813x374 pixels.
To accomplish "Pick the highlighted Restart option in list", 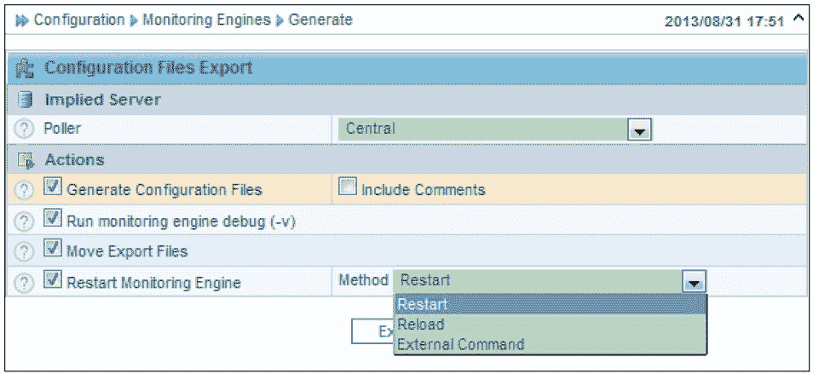I will (x=423, y=305).
